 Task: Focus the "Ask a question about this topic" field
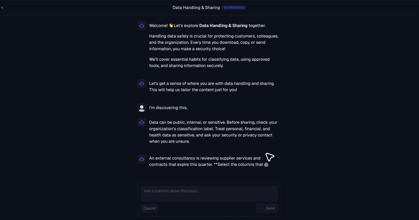click(x=210, y=193)
